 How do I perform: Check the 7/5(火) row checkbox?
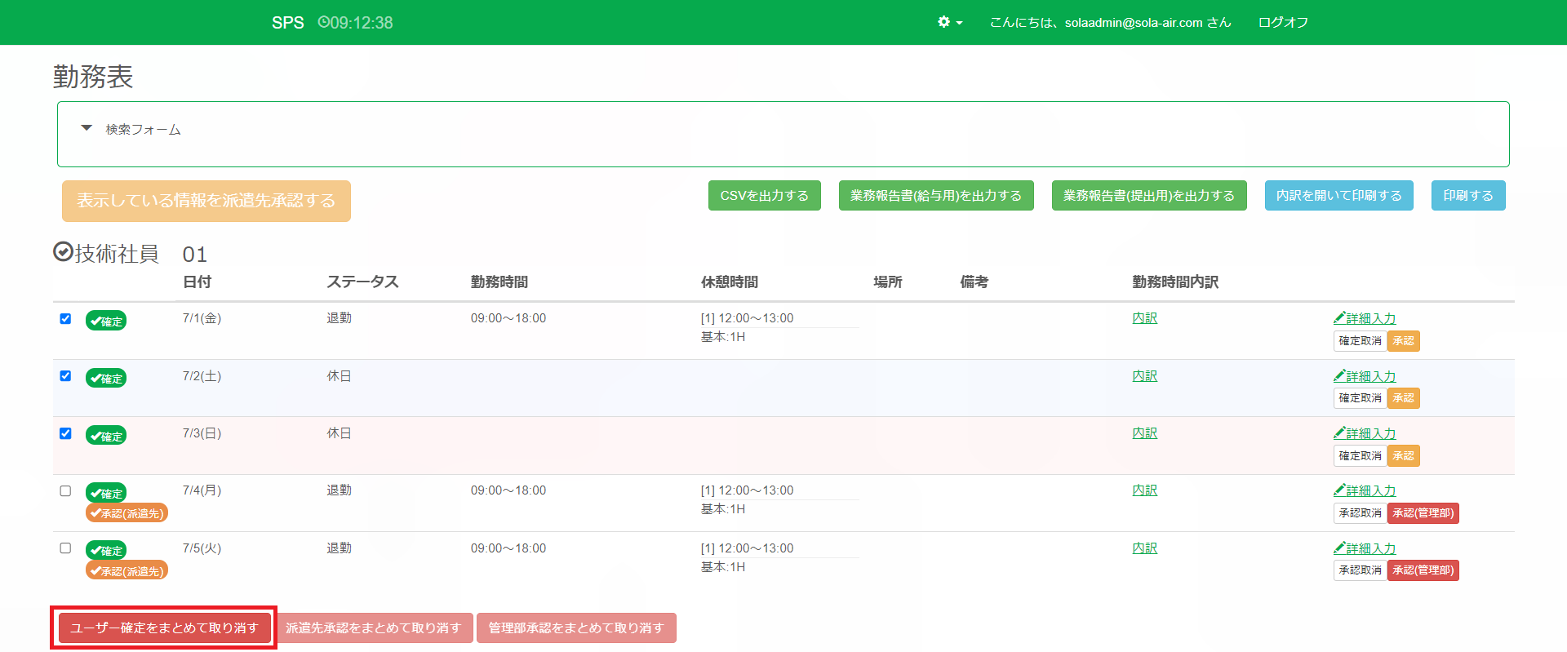point(65,548)
